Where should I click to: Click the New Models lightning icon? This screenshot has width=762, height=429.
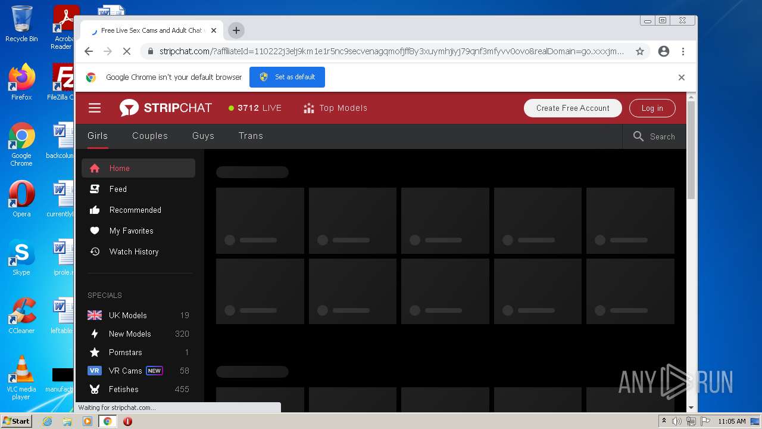click(x=95, y=334)
